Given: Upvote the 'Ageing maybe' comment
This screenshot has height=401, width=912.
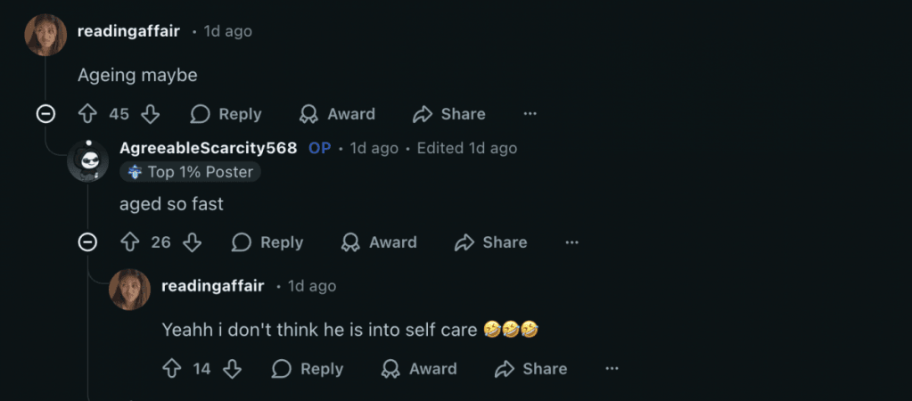Looking at the screenshot, I should (87, 114).
